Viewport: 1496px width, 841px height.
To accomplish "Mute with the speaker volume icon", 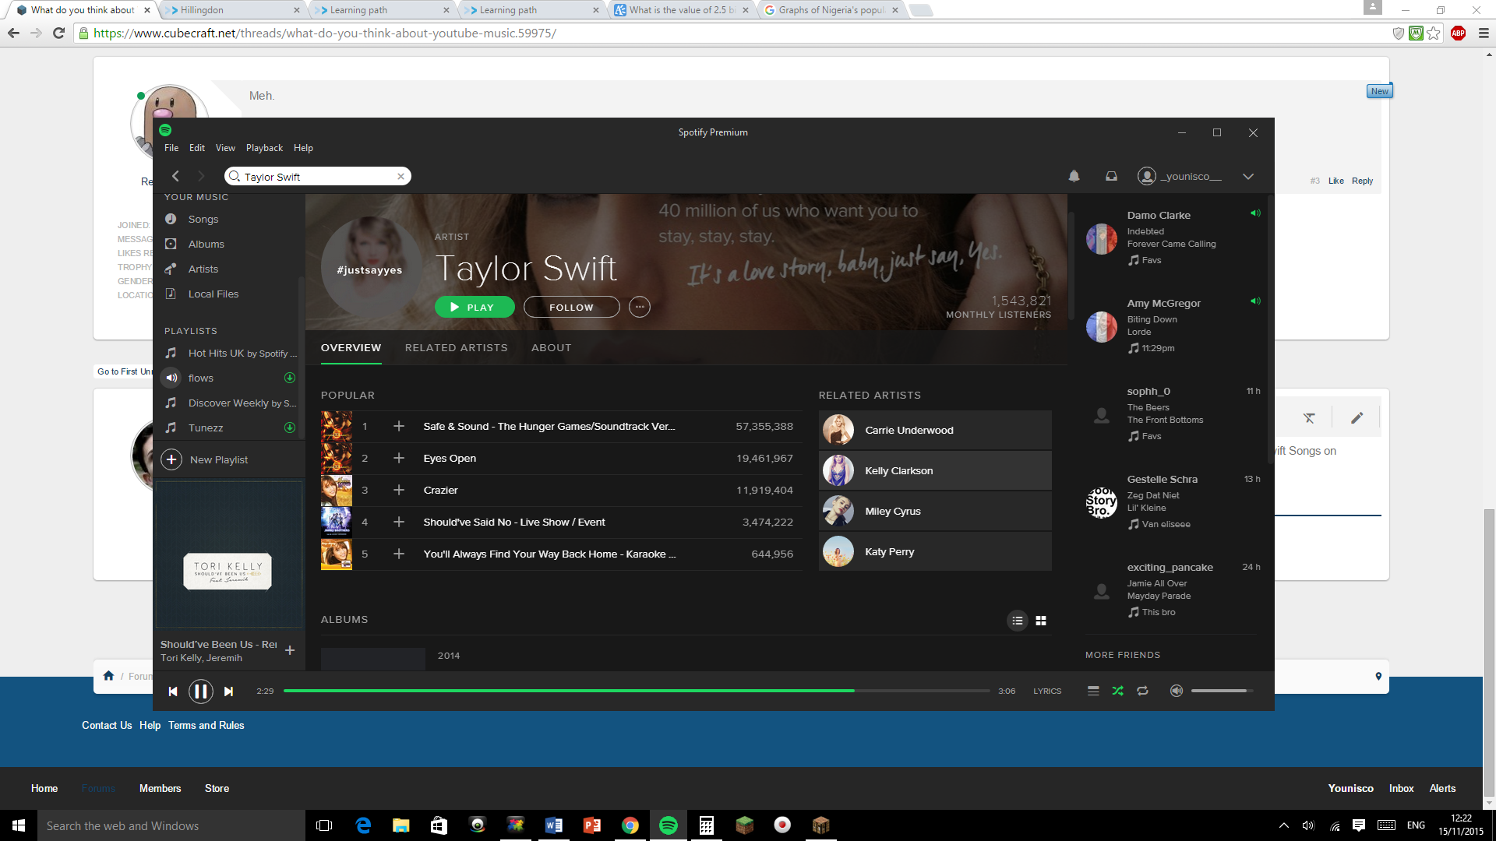I will (1177, 691).
